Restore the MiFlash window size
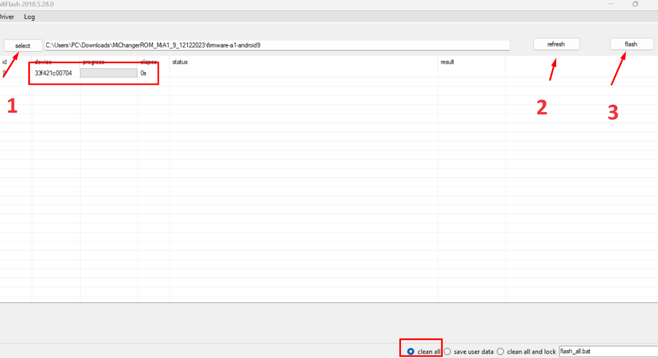658x358 pixels. (x=635, y=4)
